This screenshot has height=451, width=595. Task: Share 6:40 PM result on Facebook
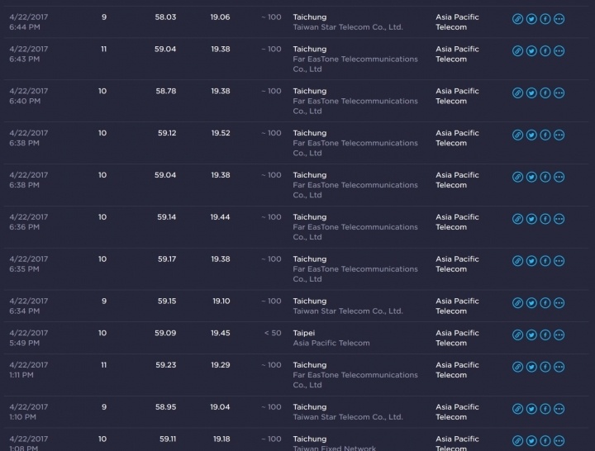tap(545, 93)
